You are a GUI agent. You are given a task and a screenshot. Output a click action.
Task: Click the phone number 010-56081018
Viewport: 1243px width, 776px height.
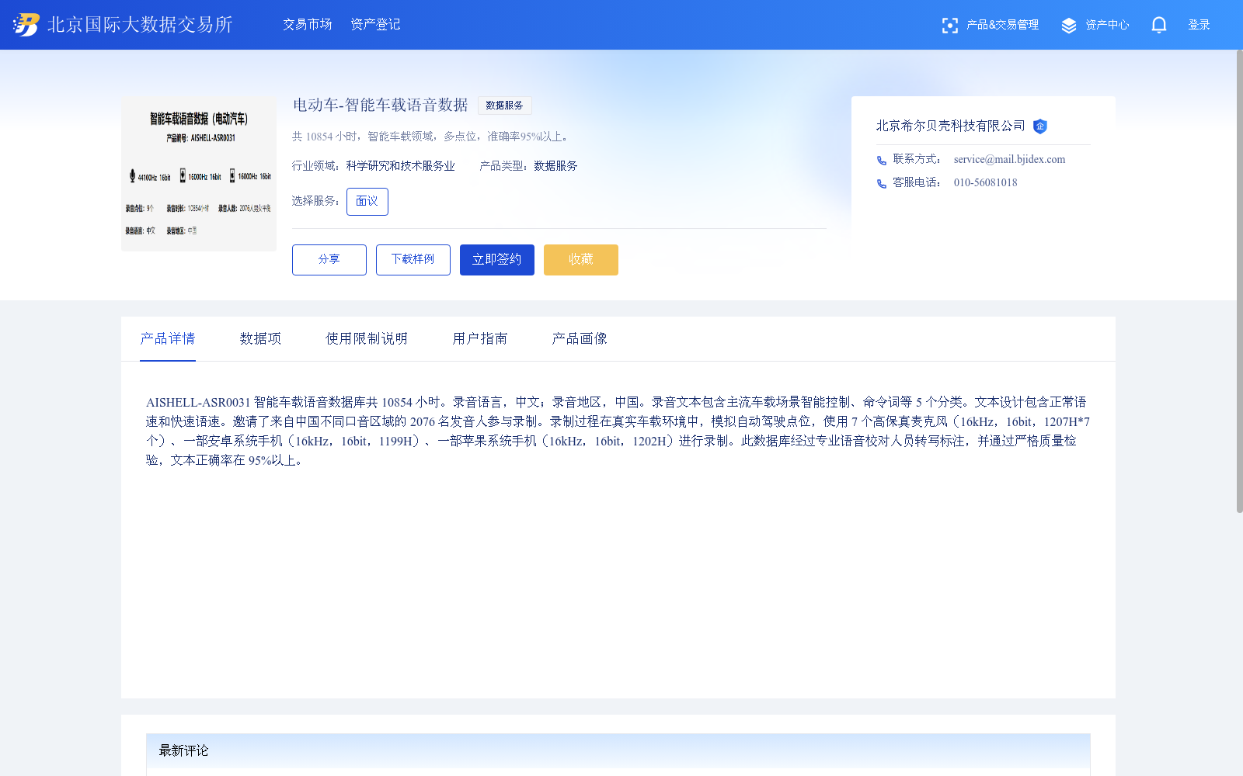click(x=985, y=183)
